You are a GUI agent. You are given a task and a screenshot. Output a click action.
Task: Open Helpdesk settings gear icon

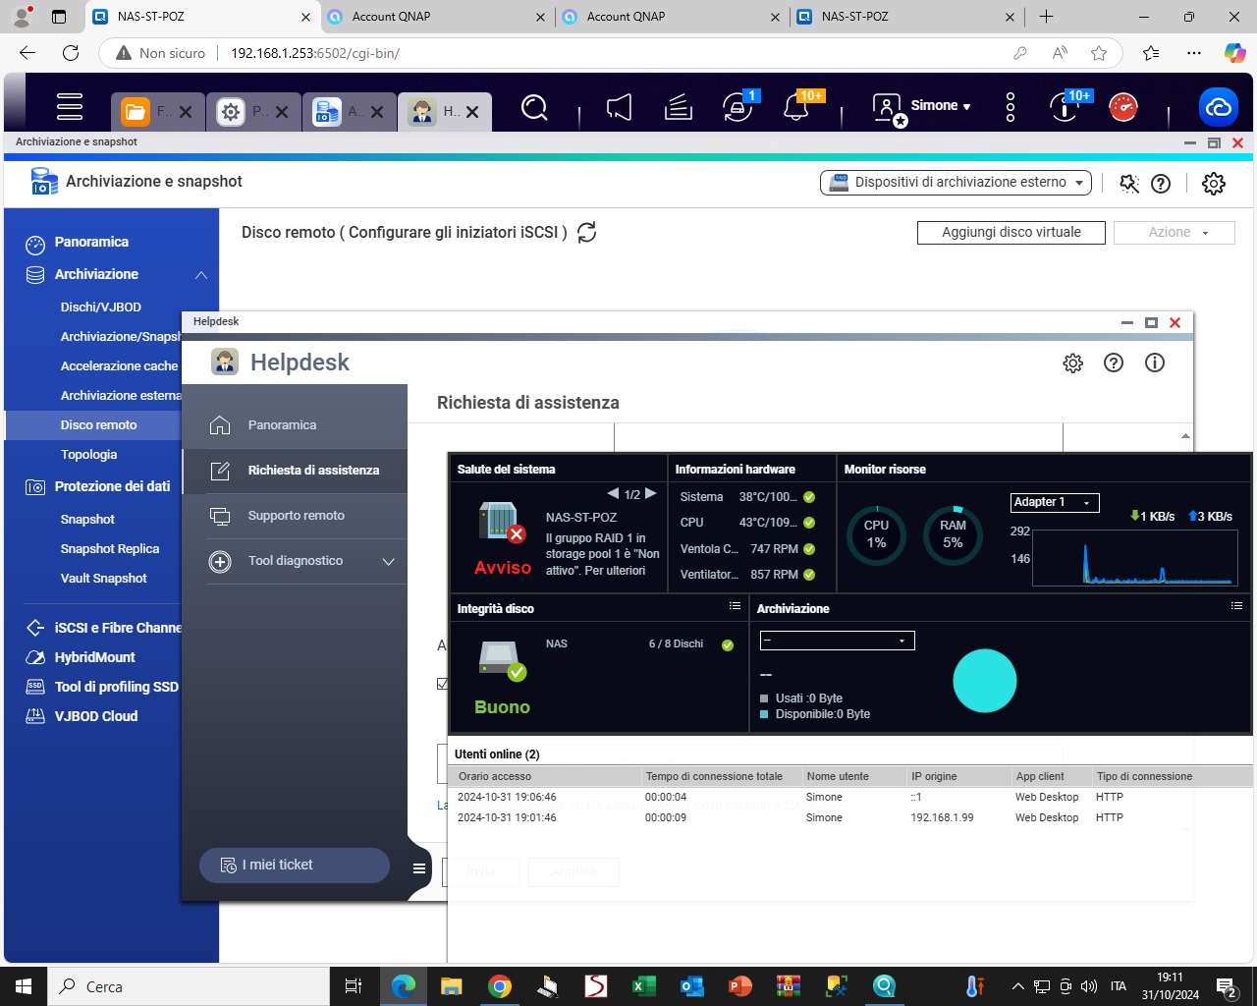point(1072,363)
